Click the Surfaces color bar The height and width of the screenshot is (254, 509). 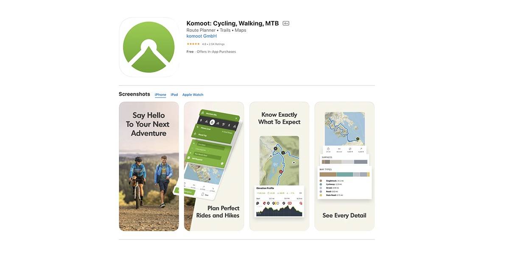[x=344, y=162]
